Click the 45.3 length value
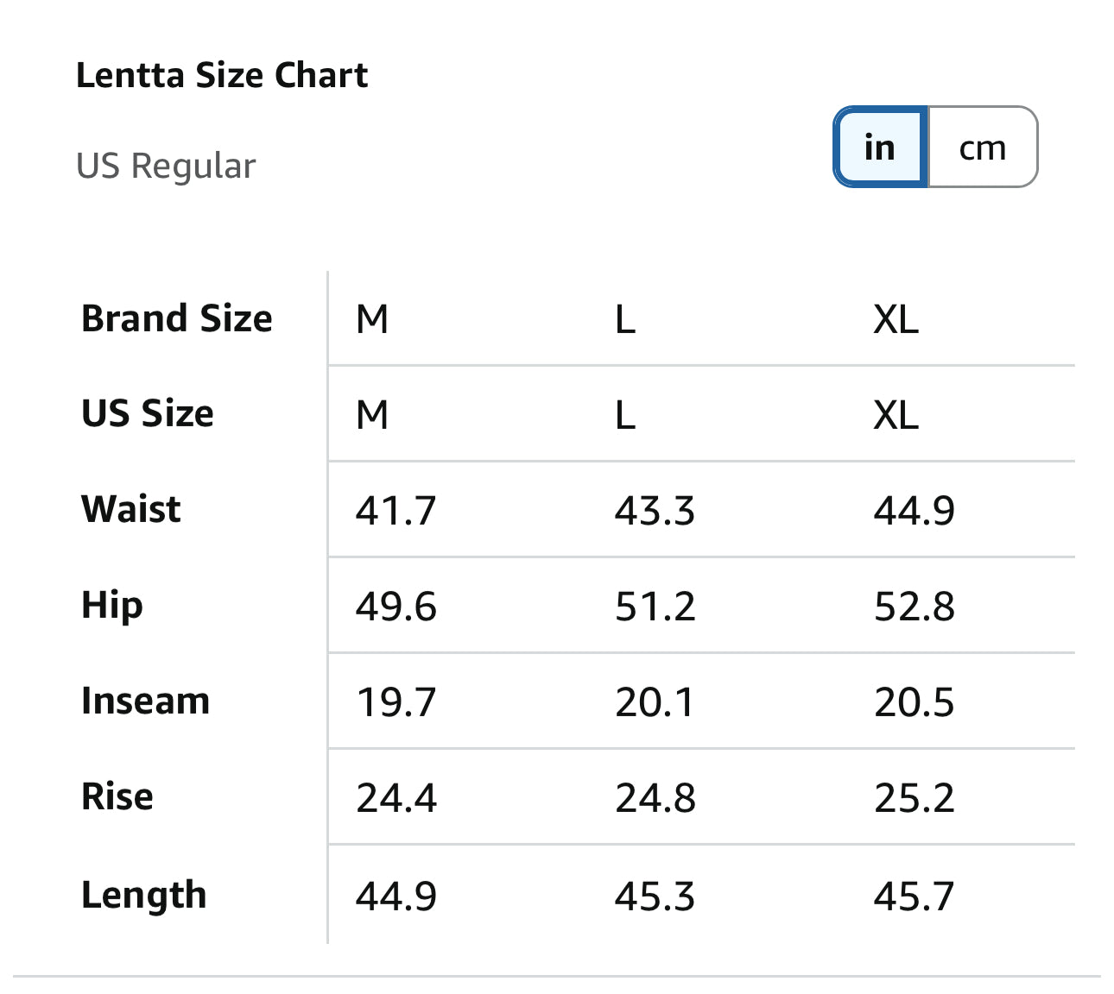The height and width of the screenshot is (994, 1114). pyautogui.click(x=655, y=896)
